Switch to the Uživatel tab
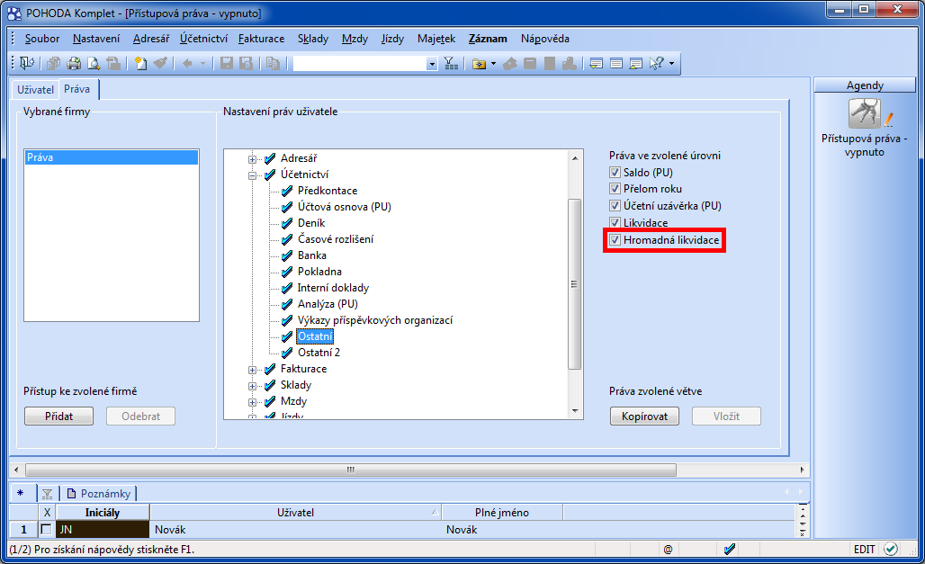This screenshot has width=925, height=564. (x=35, y=90)
